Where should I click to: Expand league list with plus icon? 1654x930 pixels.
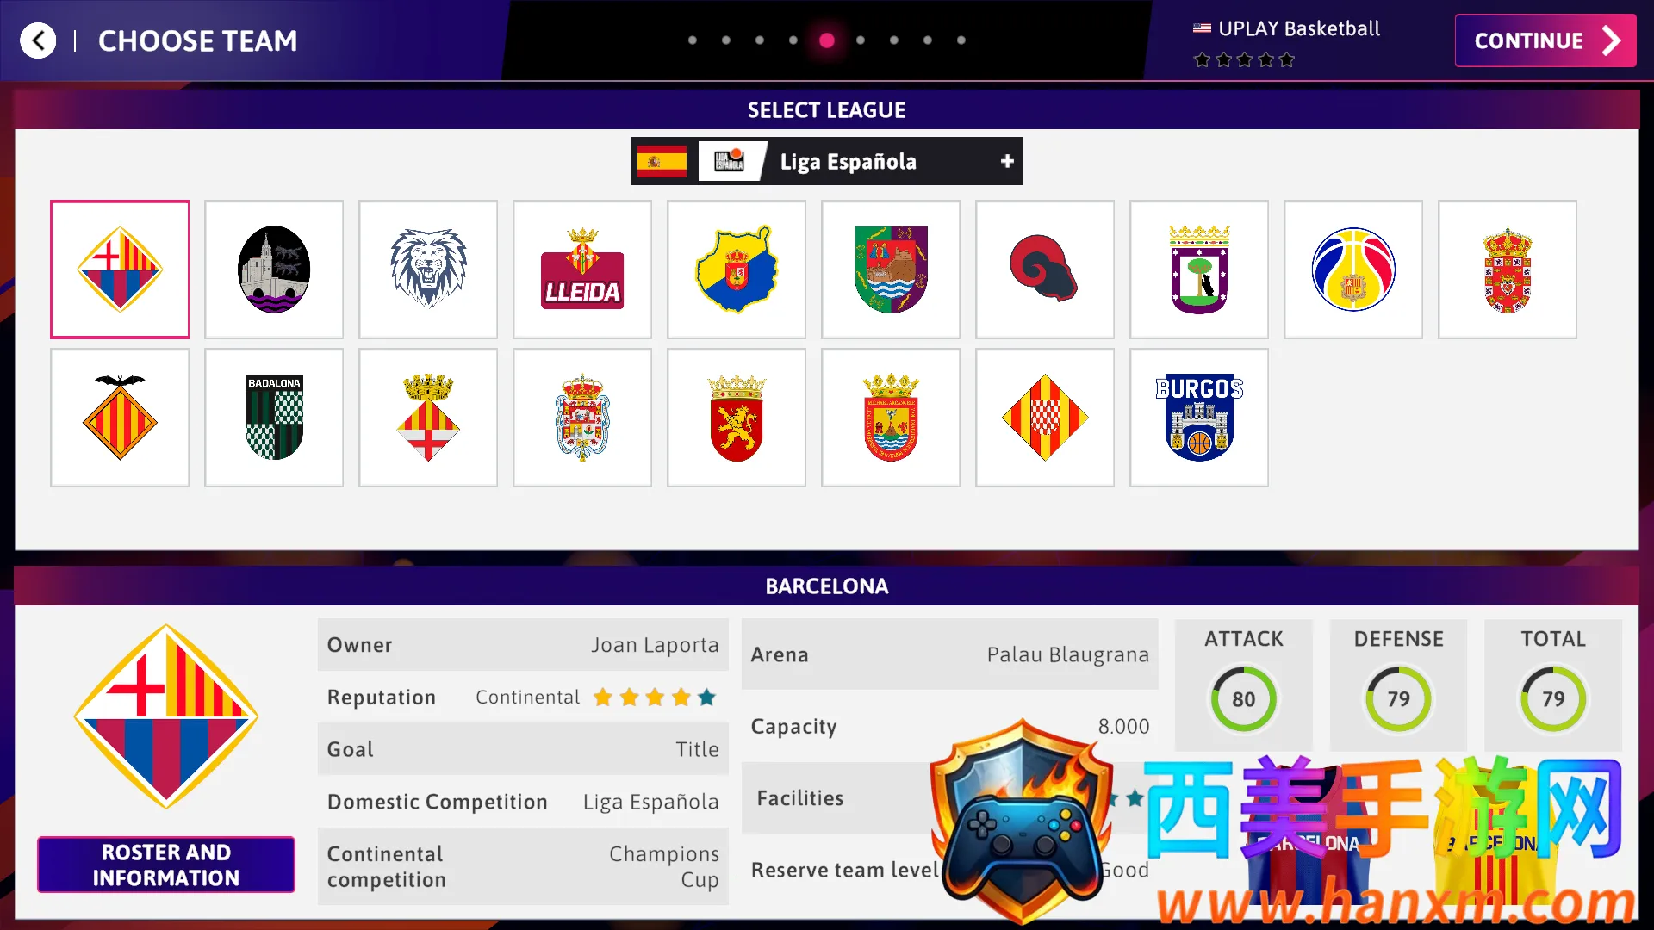(x=1007, y=161)
